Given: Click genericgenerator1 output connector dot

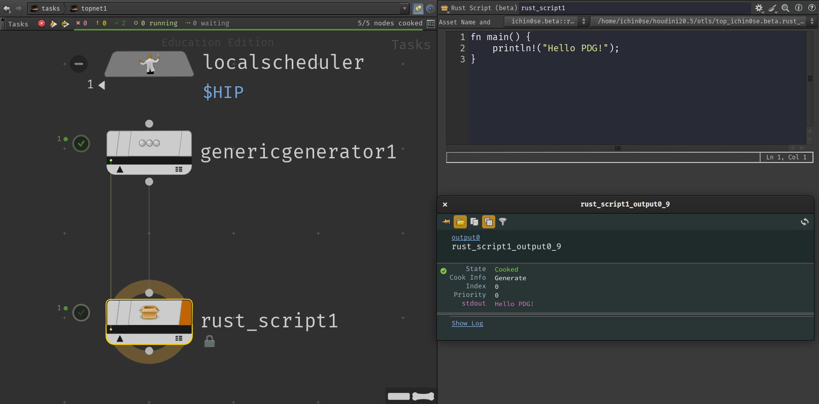Looking at the screenshot, I should click(149, 182).
